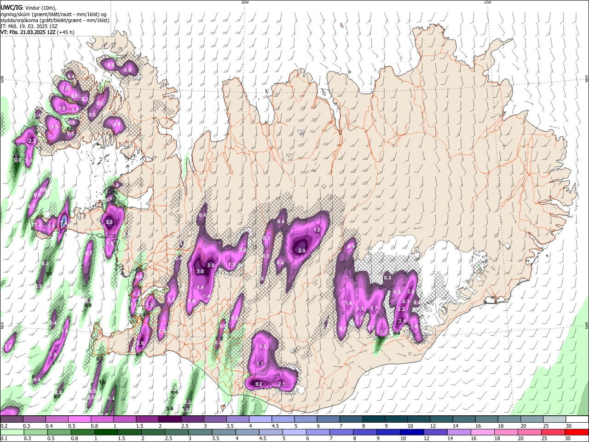Click the top legend swatch labeled 0.2

tap(12, 419)
